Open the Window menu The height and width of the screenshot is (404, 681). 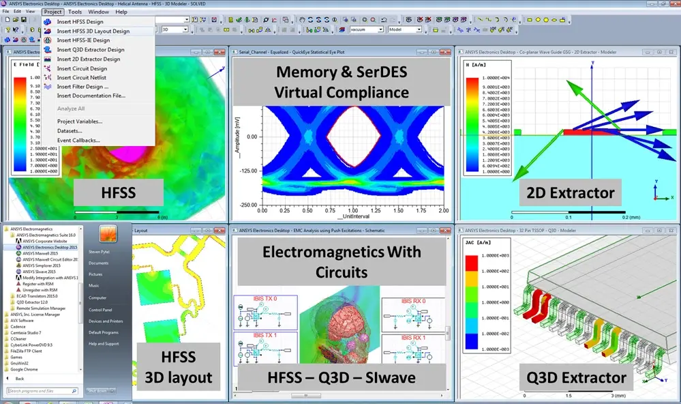pos(99,12)
